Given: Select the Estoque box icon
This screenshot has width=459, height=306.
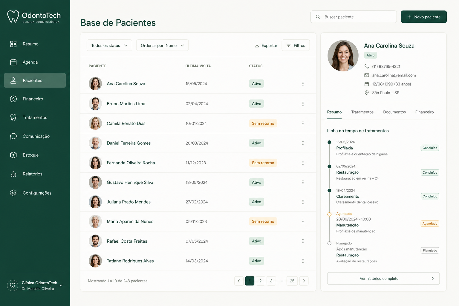Looking at the screenshot, I should click(x=13, y=155).
